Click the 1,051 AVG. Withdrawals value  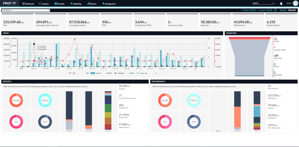point(272,125)
